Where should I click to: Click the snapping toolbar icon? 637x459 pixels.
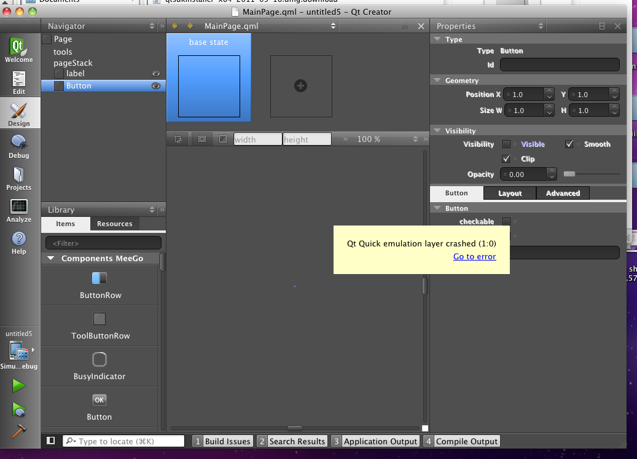click(178, 139)
